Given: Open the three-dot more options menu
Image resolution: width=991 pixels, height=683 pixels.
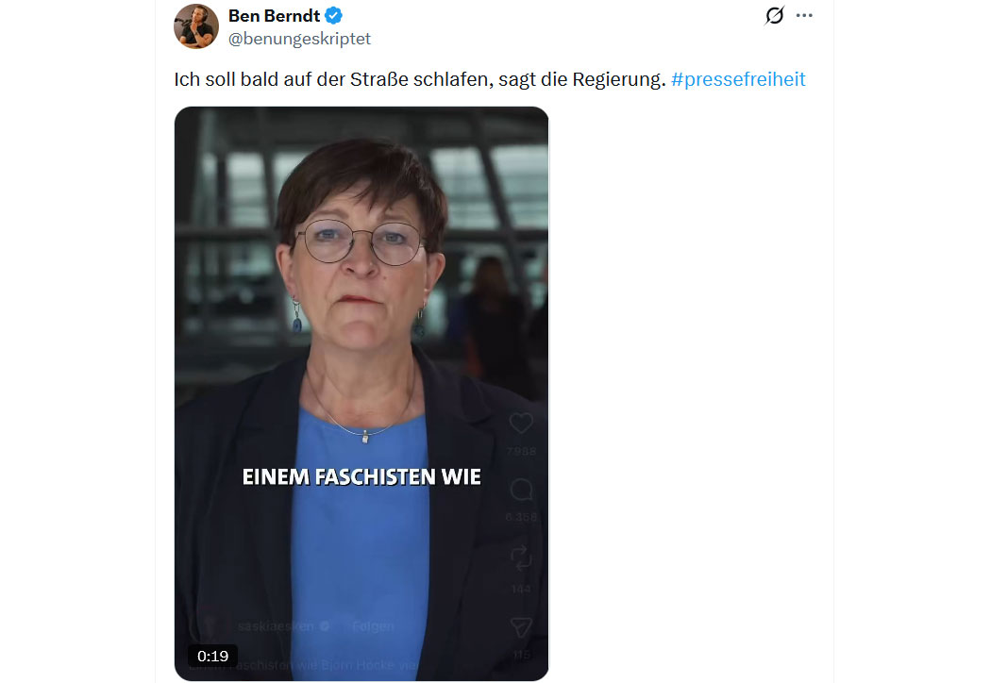Looking at the screenshot, I should click(804, 15).
